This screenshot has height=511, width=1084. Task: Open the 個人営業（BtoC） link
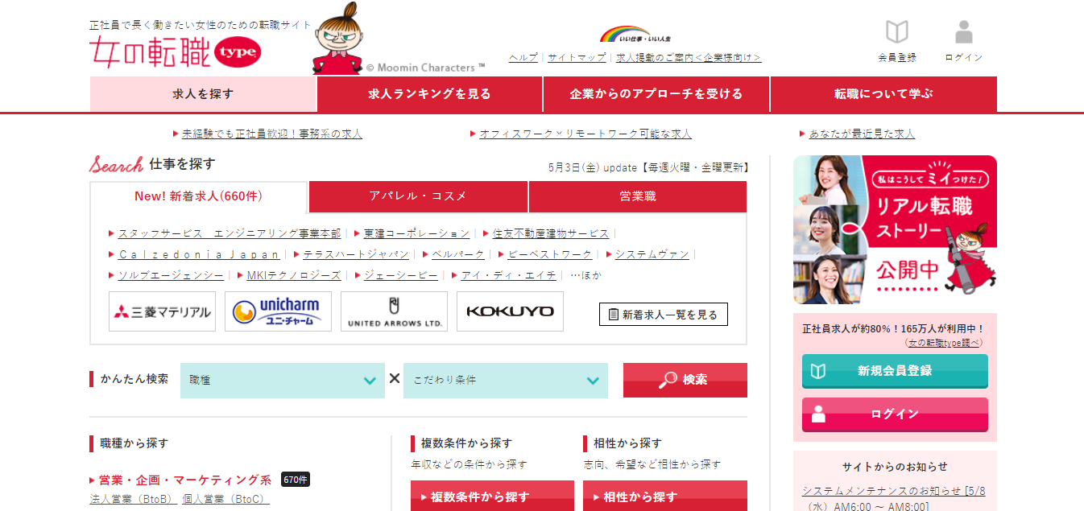pos(225,499)
